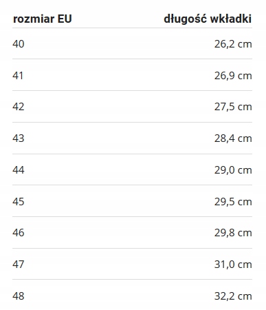Click the 29,5 cm insole length value
The height and width of the screenshot is (310, 266).
tap(233, 202)
